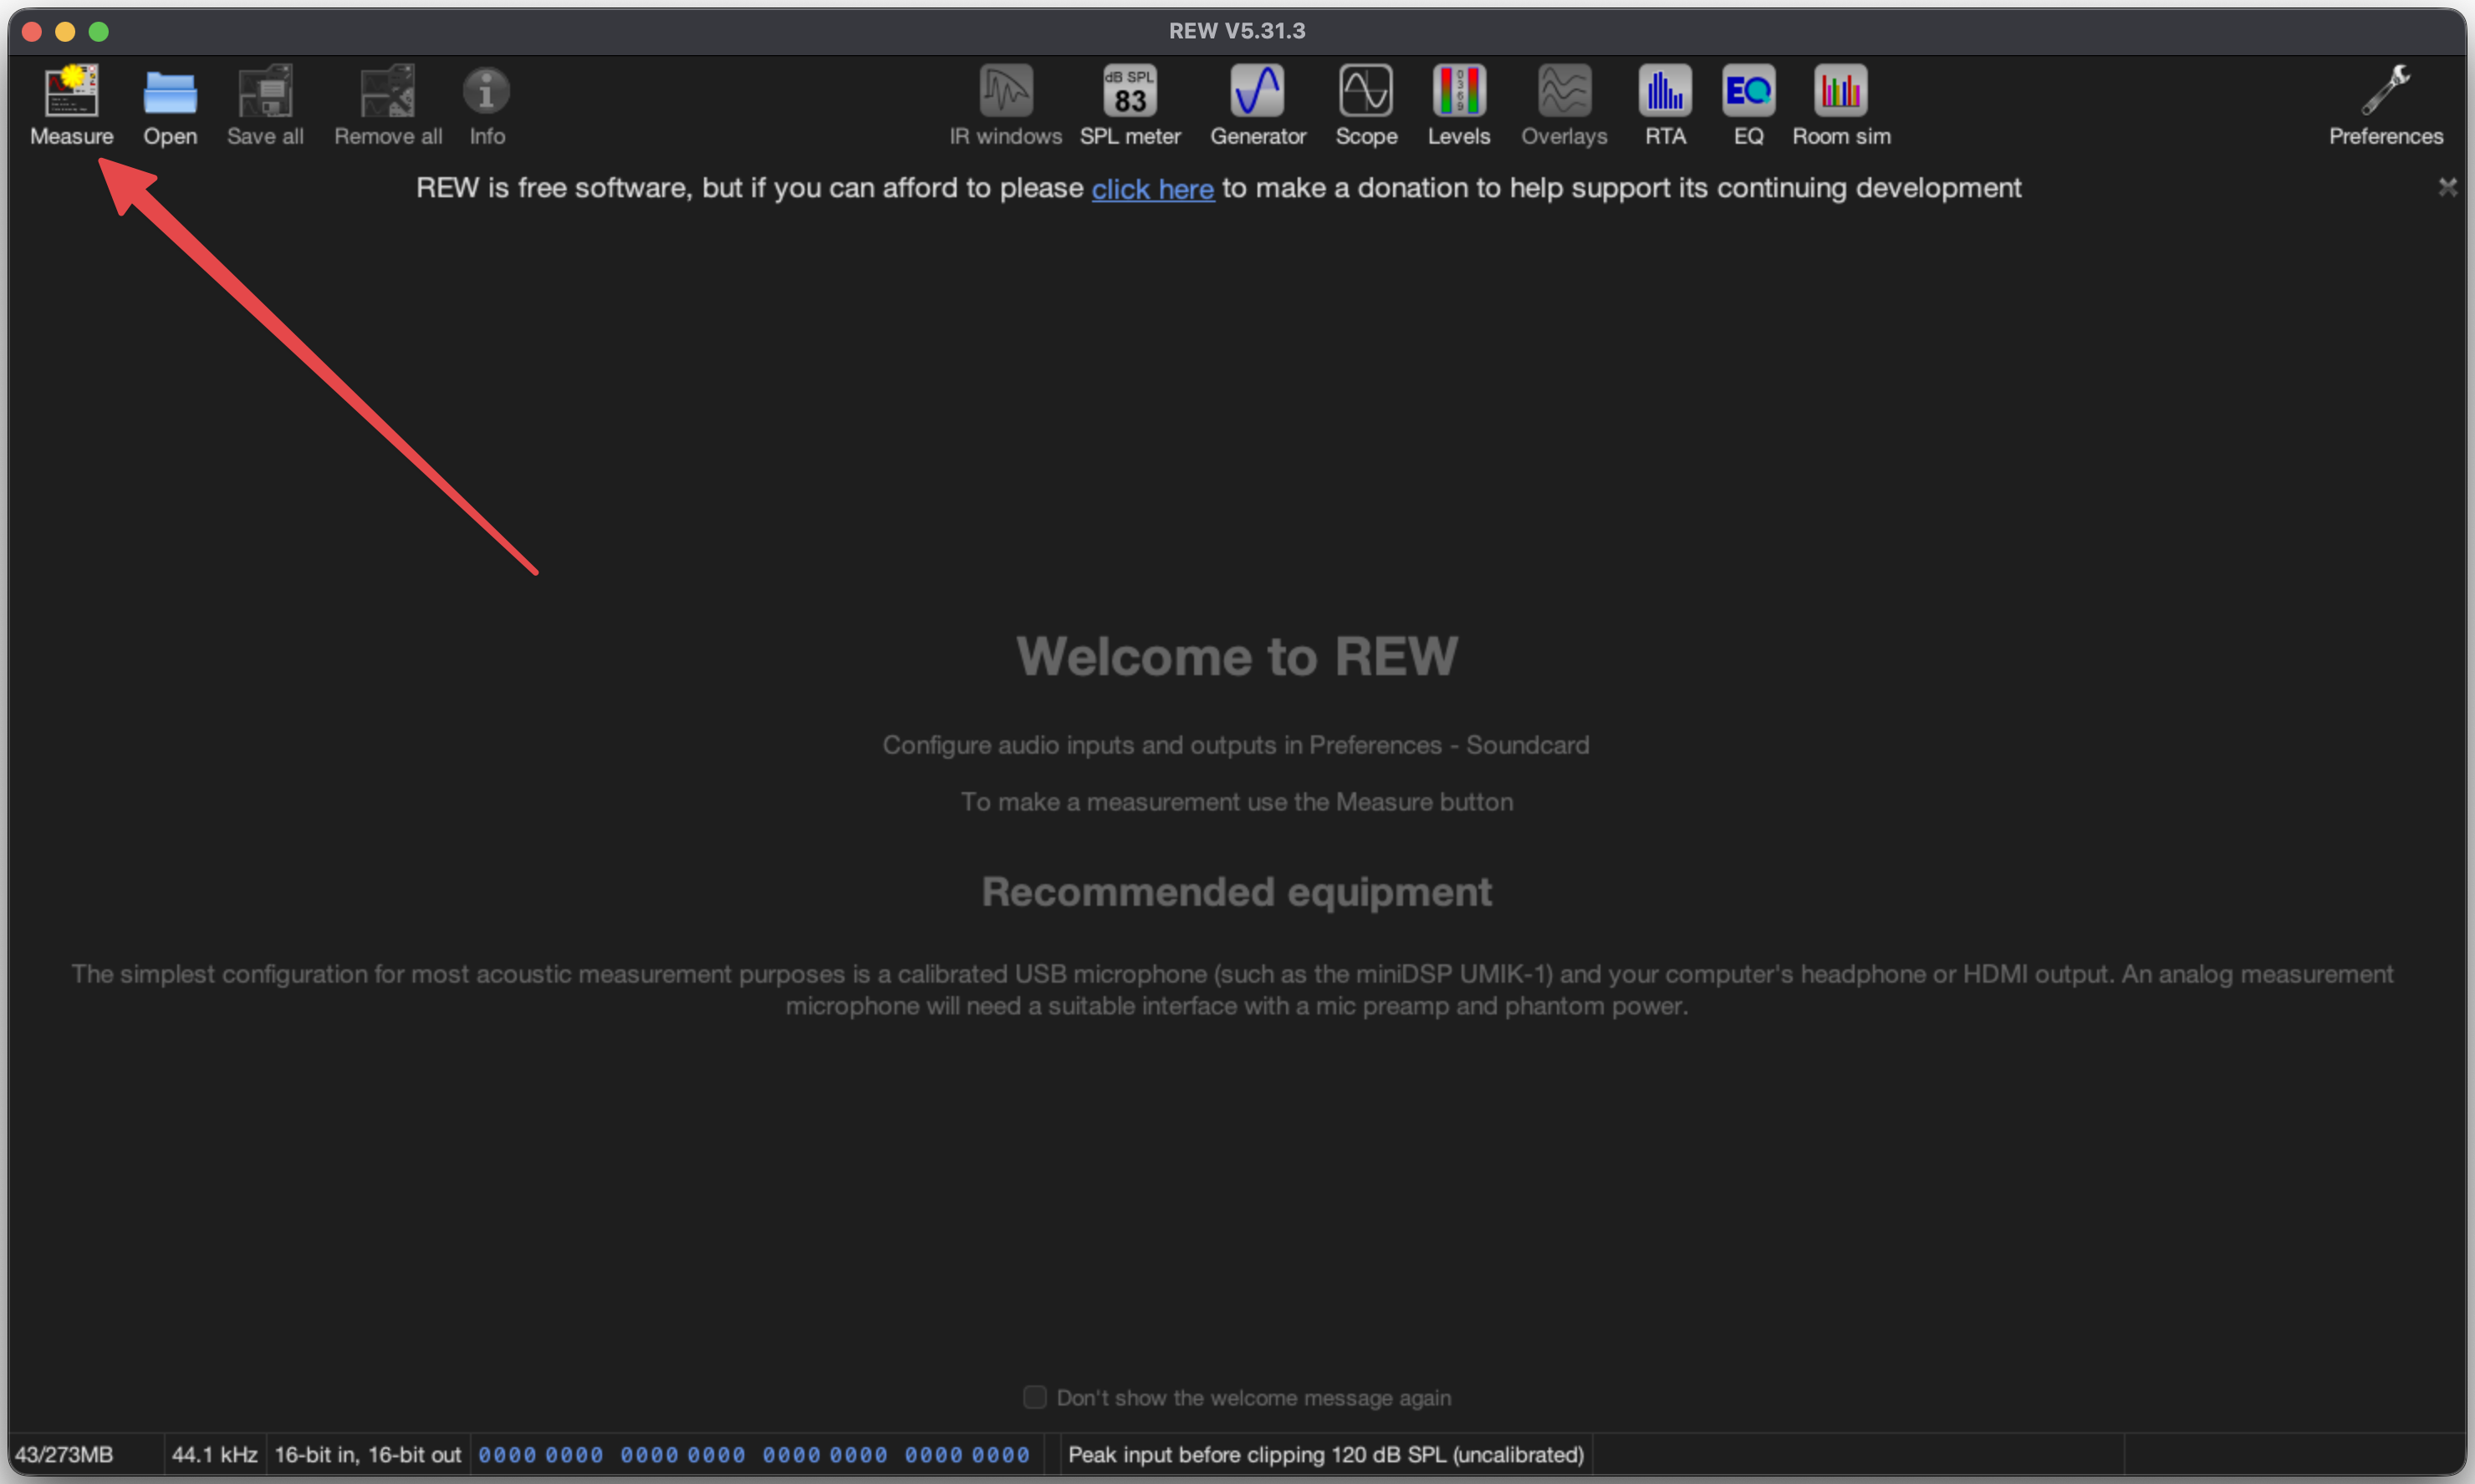Open the IR windows tool
2475x1484 pixels.
pyautogui.click(x=1005, y=105)
